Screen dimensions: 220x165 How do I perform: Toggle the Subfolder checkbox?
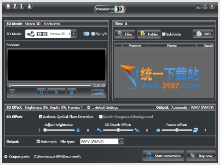pos(164,34)
